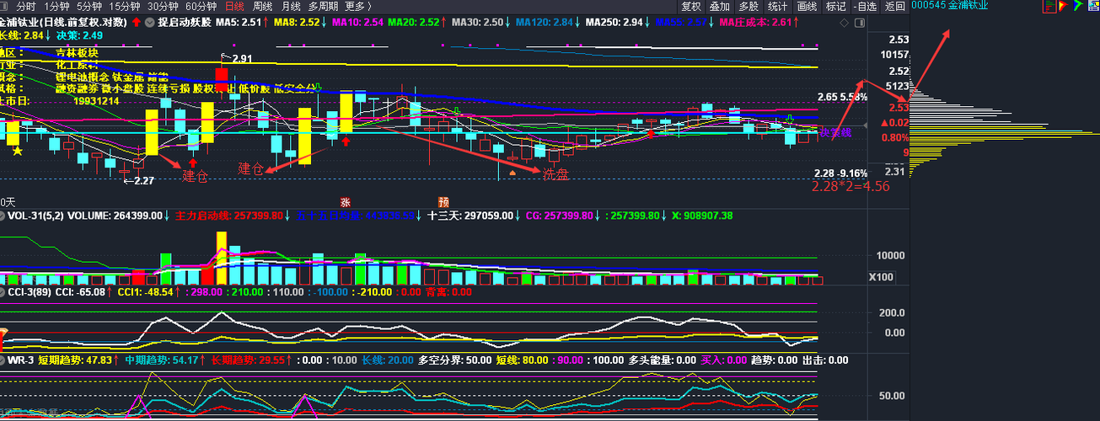1100x421 pixels.
Task: Click the 19931214 listing date
Action: [97, 101]
